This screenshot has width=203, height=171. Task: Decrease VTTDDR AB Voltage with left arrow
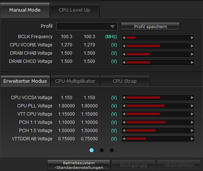coord(124,139)
